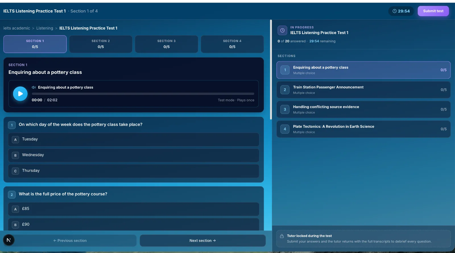Choose £90 for question 2
Screen dimensions: 455x253
pyautogui.click(x=134, y=224)
